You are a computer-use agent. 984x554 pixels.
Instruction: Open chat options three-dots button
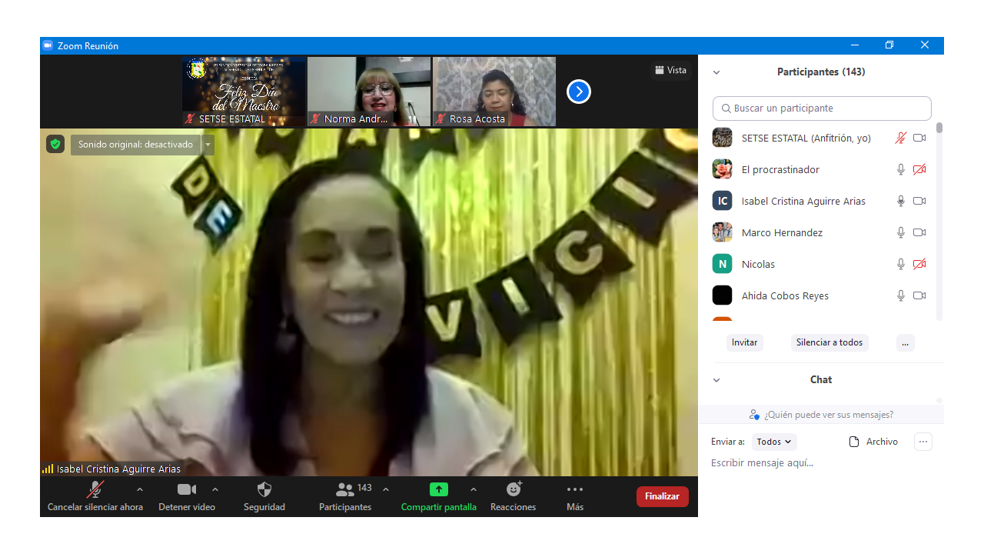tap(923, 442)
